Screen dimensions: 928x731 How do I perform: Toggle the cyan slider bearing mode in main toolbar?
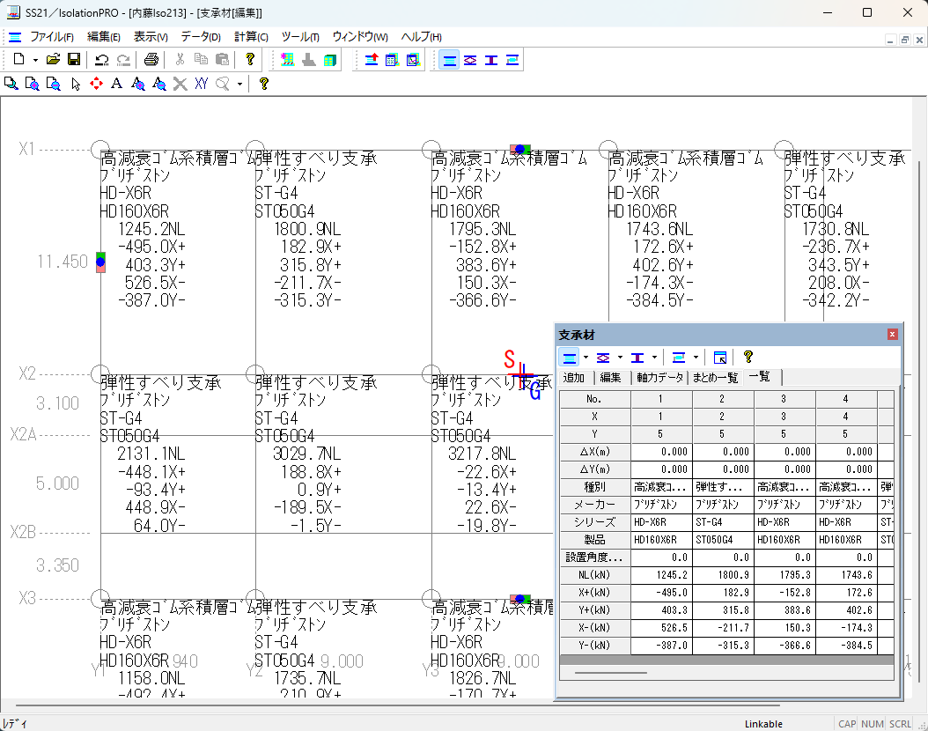[x=512, y=60]
